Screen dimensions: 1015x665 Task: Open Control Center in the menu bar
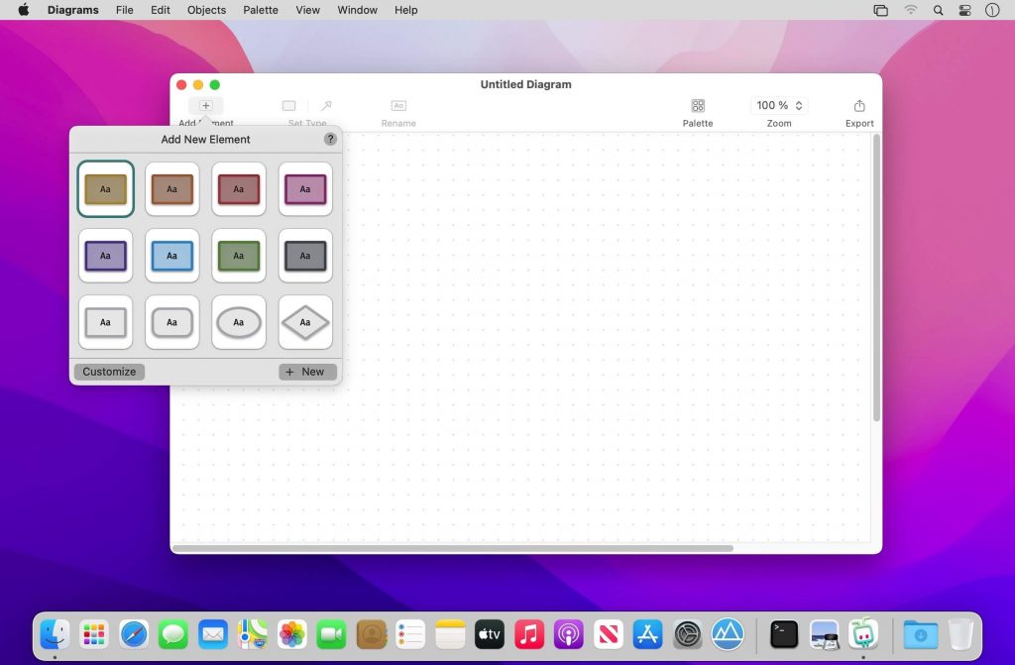[x=964, y=10]
